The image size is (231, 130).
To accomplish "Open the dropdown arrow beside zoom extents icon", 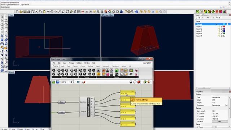I will [75, 82].
